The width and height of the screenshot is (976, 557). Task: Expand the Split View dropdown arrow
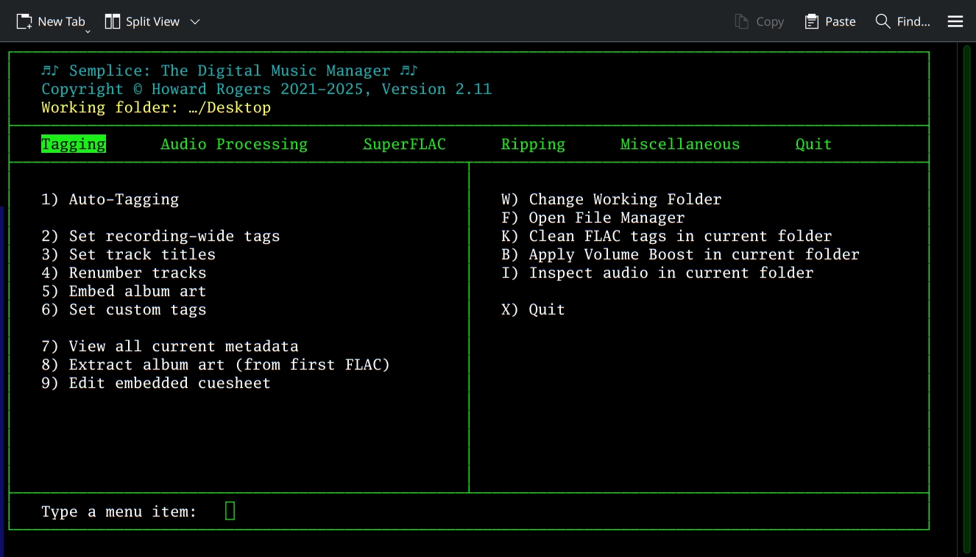(195, 22)
